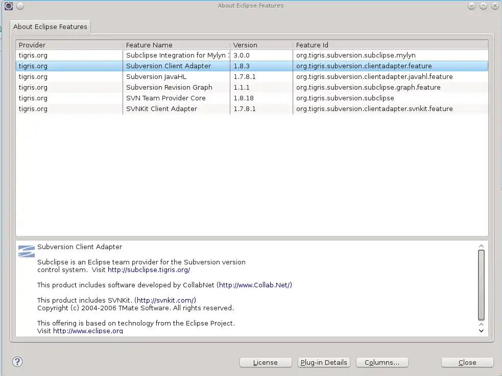This screenshot has width=502, height=376.
Task: Visit the subclipse.tigris.org link
Action: tap(149, 270)
